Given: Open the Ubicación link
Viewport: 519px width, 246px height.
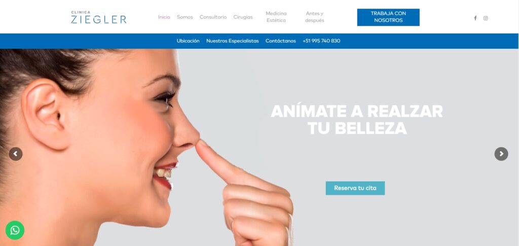Looking at the screenshot, I should [x=188, y=41].
